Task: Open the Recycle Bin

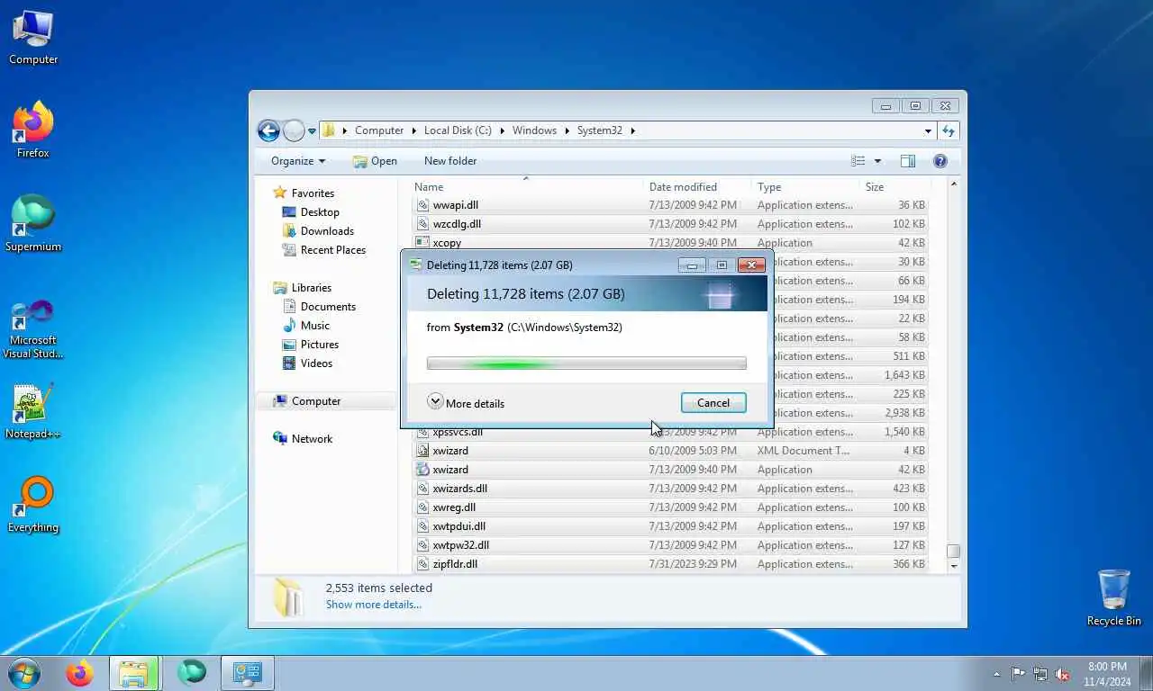Action: pyautogui.click(x=1113, y=598)
